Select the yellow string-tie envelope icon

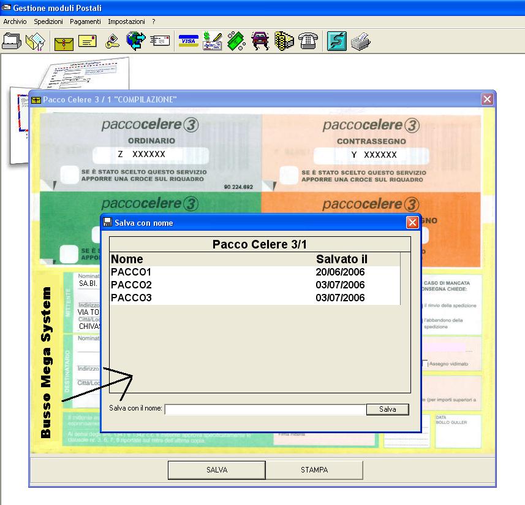[x=64, y=43]
